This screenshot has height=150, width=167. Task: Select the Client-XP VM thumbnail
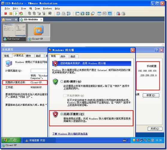[x=39, y=33]
